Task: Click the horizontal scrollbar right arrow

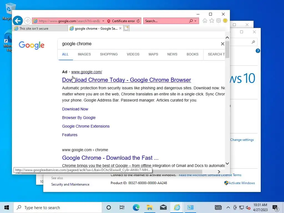Action: pos(219,171)
